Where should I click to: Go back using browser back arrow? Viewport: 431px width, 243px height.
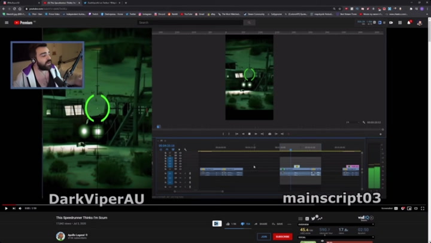click(4, 9)
